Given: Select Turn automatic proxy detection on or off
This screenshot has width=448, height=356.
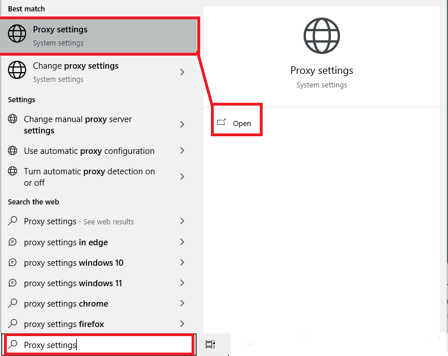Looking at the screenshot, I should pyautogui.click(x=89, y=177).
